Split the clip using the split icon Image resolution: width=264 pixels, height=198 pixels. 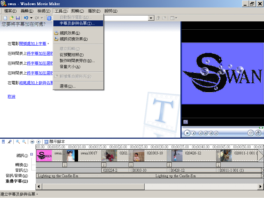click(251, 133)
